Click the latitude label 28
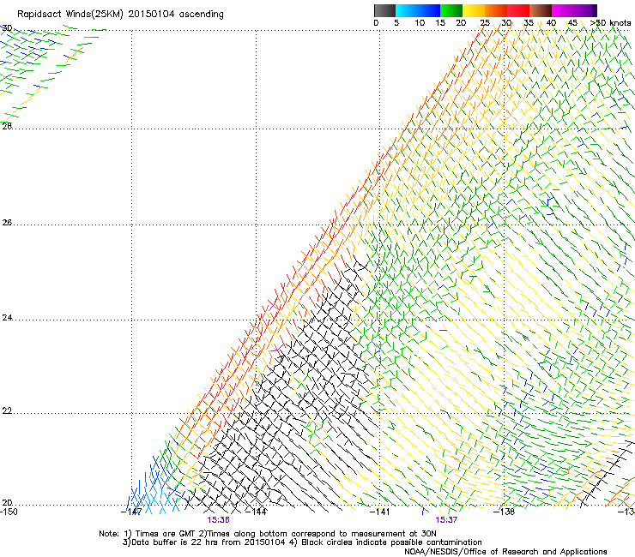635x557 pixels. point(7,126)
